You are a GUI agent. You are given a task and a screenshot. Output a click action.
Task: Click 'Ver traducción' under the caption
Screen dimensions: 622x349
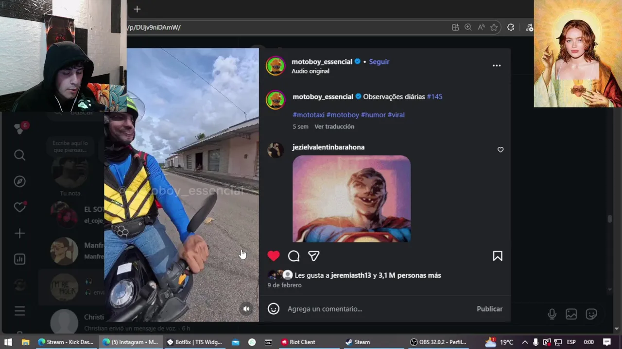(x=334, y=127)
